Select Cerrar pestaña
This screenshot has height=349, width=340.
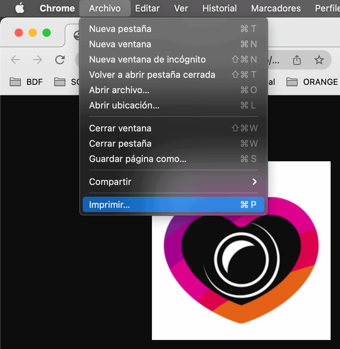[173, 144]
